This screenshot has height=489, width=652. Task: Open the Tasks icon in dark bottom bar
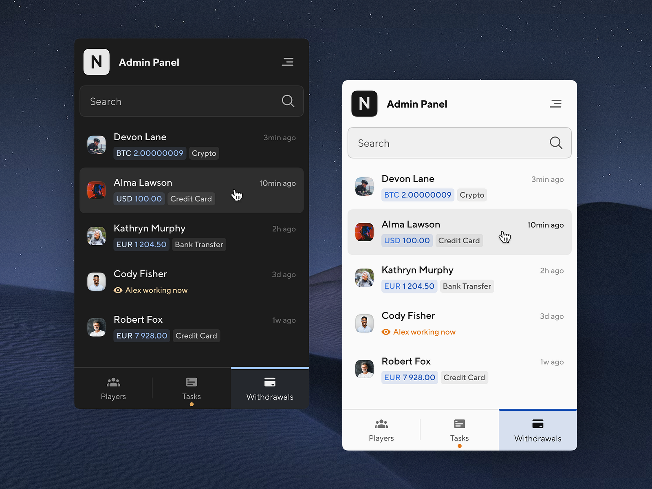191,382
